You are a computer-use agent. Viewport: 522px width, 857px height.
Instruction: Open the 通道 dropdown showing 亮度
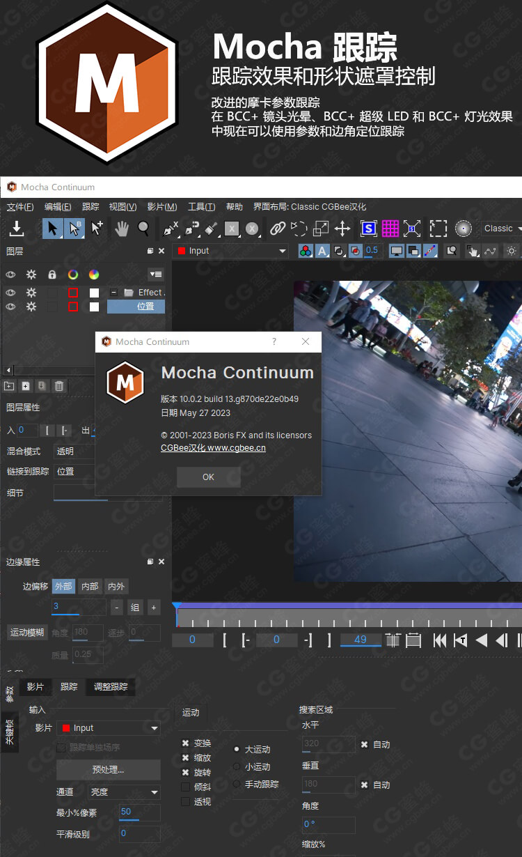[125, 792]
